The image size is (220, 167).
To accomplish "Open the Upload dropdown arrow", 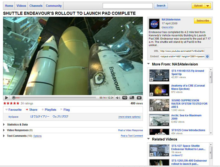I will point(208,6).
